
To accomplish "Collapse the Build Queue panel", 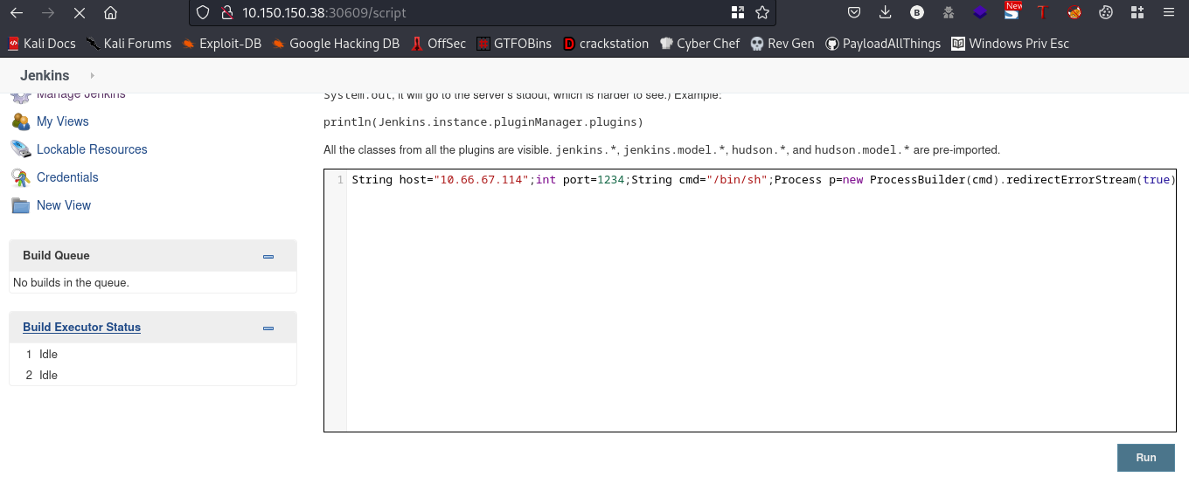I will 268,256.
